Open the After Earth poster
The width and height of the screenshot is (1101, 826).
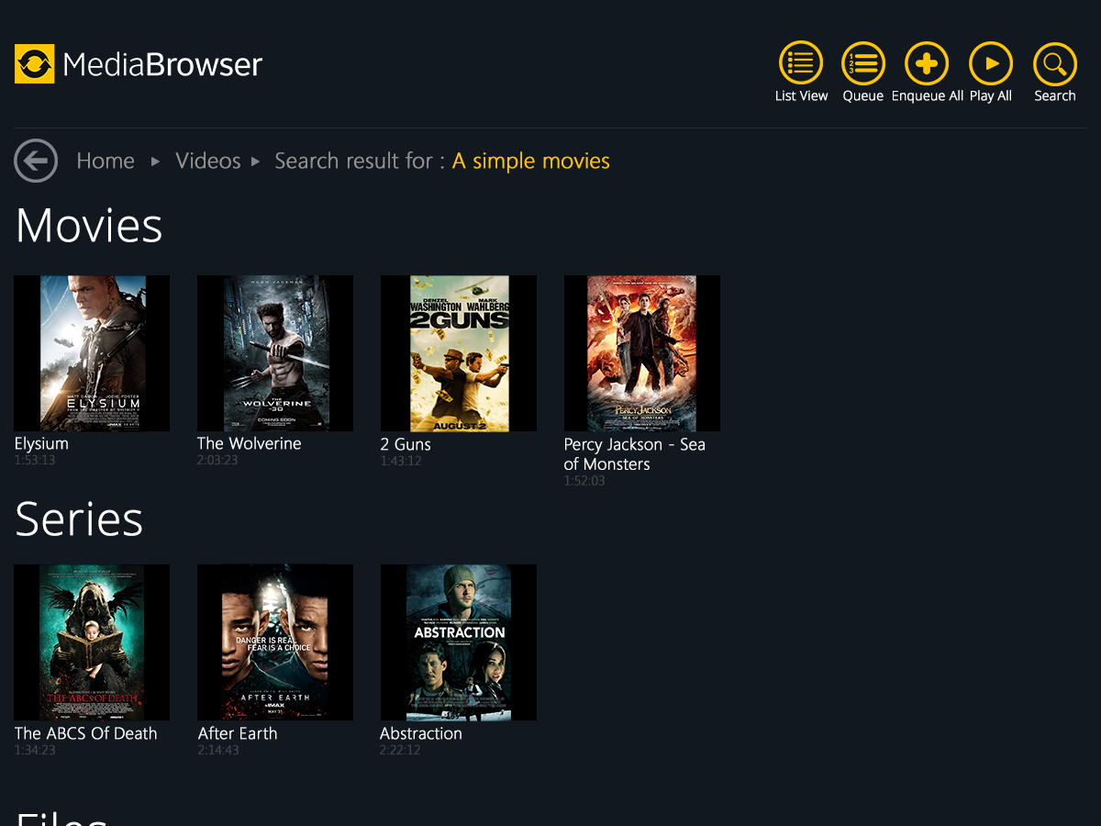(x=275, y=642)
